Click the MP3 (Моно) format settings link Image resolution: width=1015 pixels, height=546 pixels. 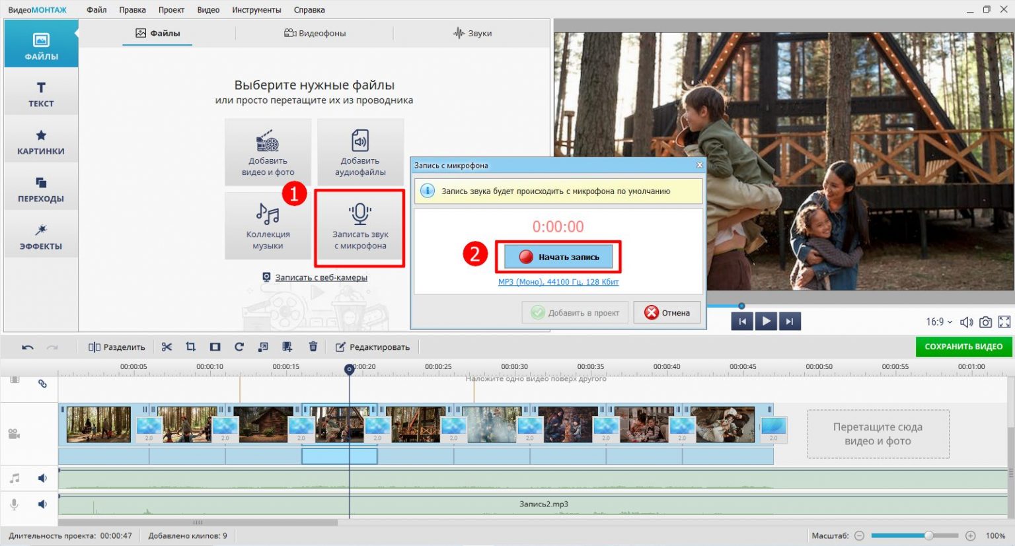coord(558,282)
